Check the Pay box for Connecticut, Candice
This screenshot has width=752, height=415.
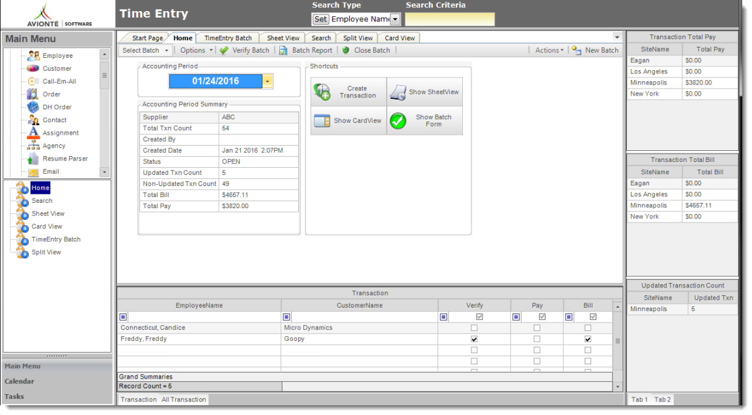[x=536, y=328]
